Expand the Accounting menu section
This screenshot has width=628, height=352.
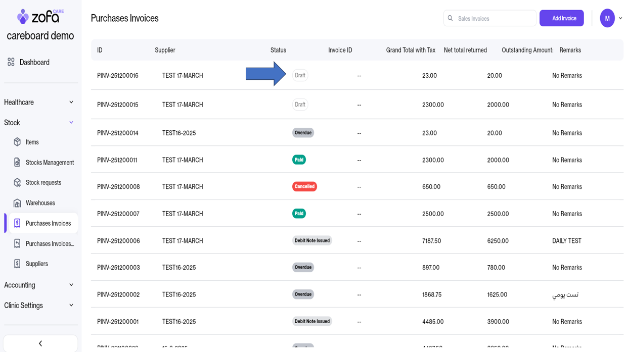click(x=71, y=285)
